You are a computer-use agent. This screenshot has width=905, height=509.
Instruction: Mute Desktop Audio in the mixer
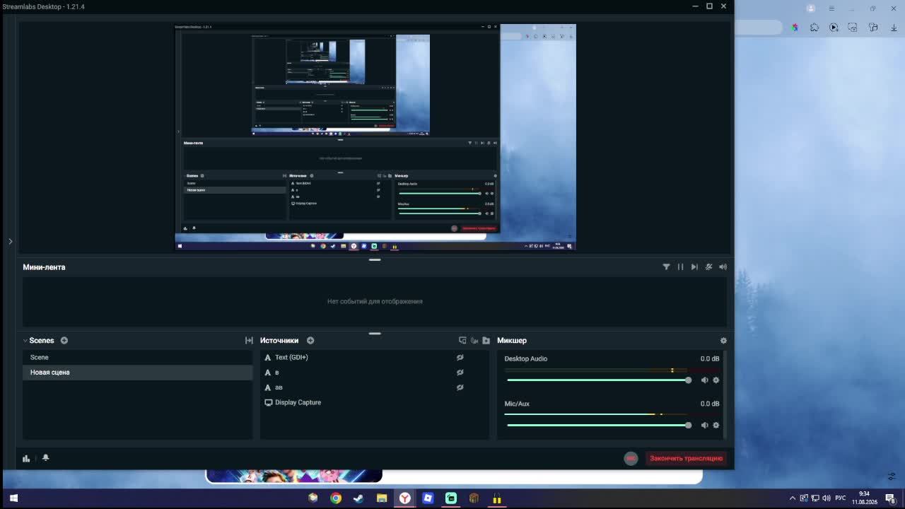(704, 380)
